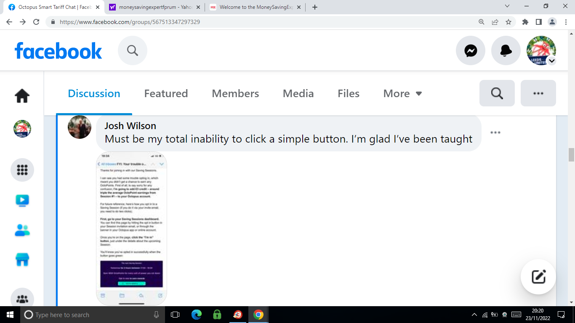Open the touch keyboard from the tray
Screen dimensions: 575x323
tap(516, 315)
